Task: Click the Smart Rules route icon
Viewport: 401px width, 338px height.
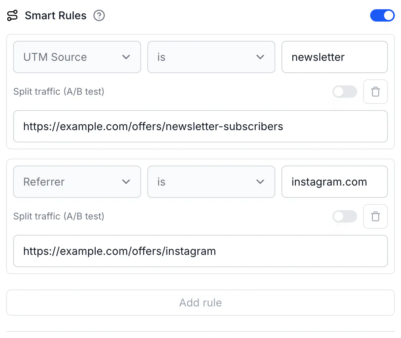Action: pyautogui.click(x=12, y=15)
